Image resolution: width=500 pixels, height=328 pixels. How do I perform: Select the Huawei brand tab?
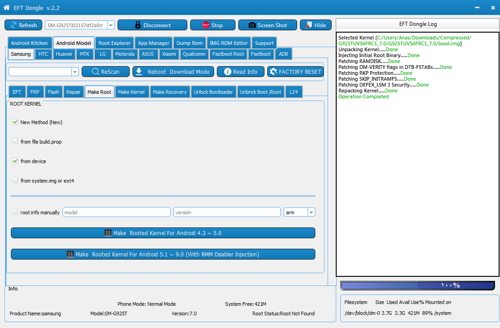pyautogui.click(x=64, y=54)
